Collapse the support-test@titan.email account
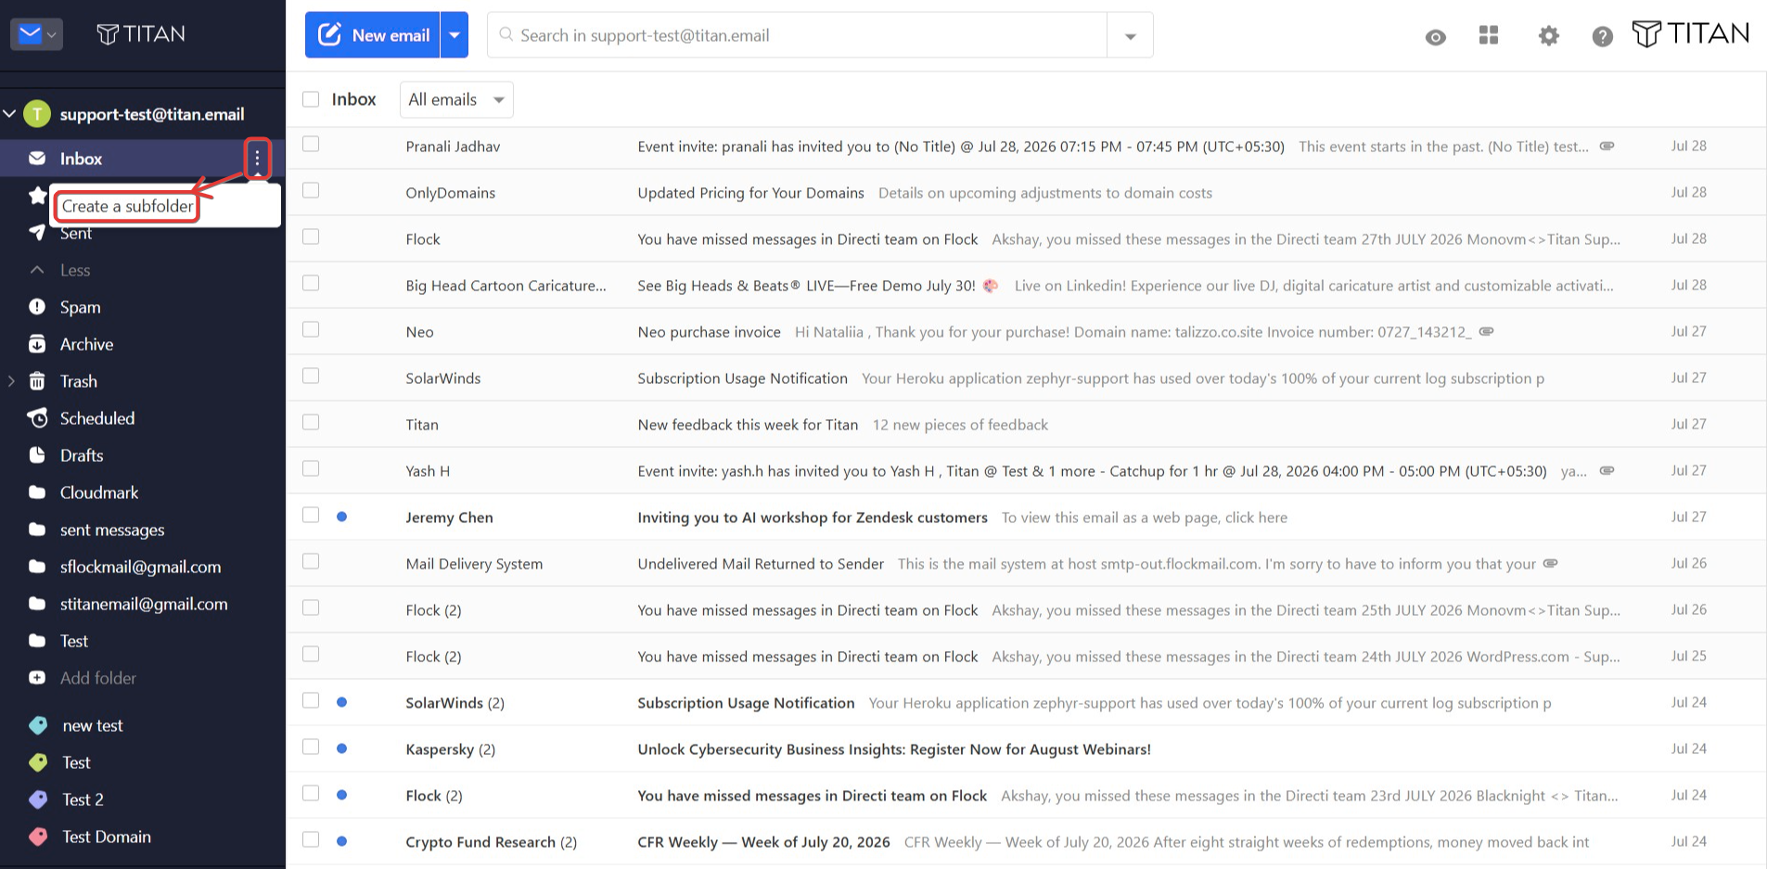Image resolution: width=1767 pixels, height=869 pixels. (10, 114)
